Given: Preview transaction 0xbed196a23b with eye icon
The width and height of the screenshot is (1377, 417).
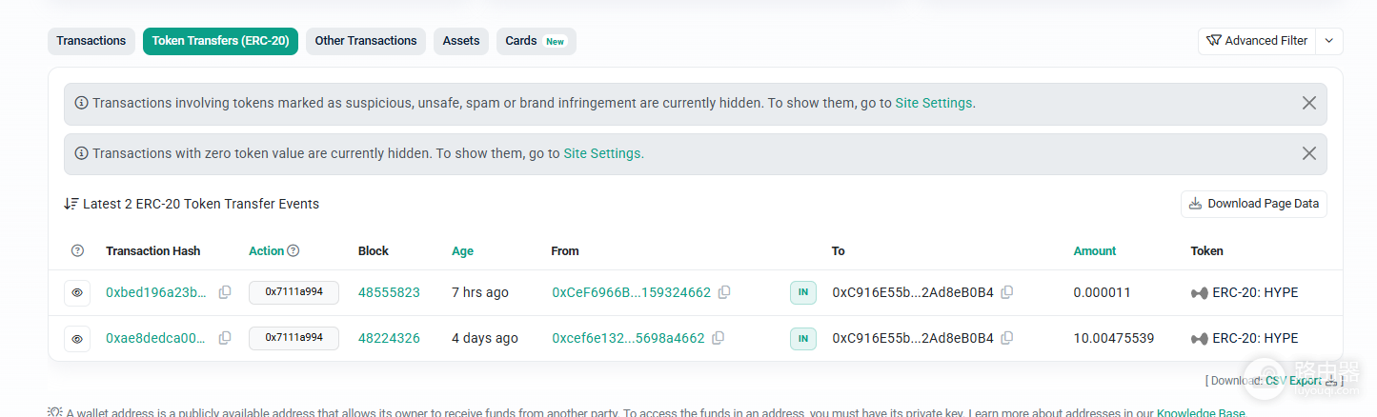Looking at the screenshot, I should pos(77,292).
